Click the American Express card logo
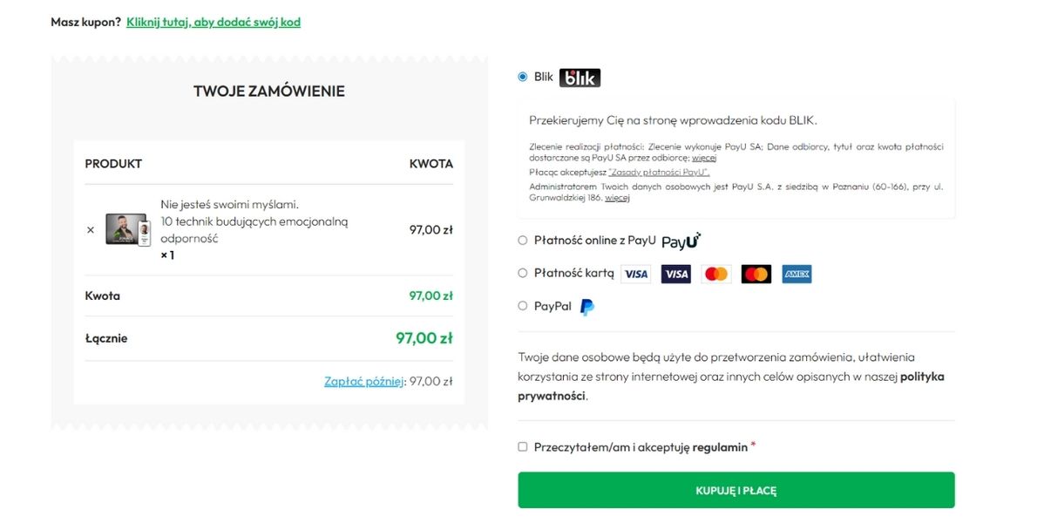1044x523 pixels. pyautogui.click(x=797, y=274)
